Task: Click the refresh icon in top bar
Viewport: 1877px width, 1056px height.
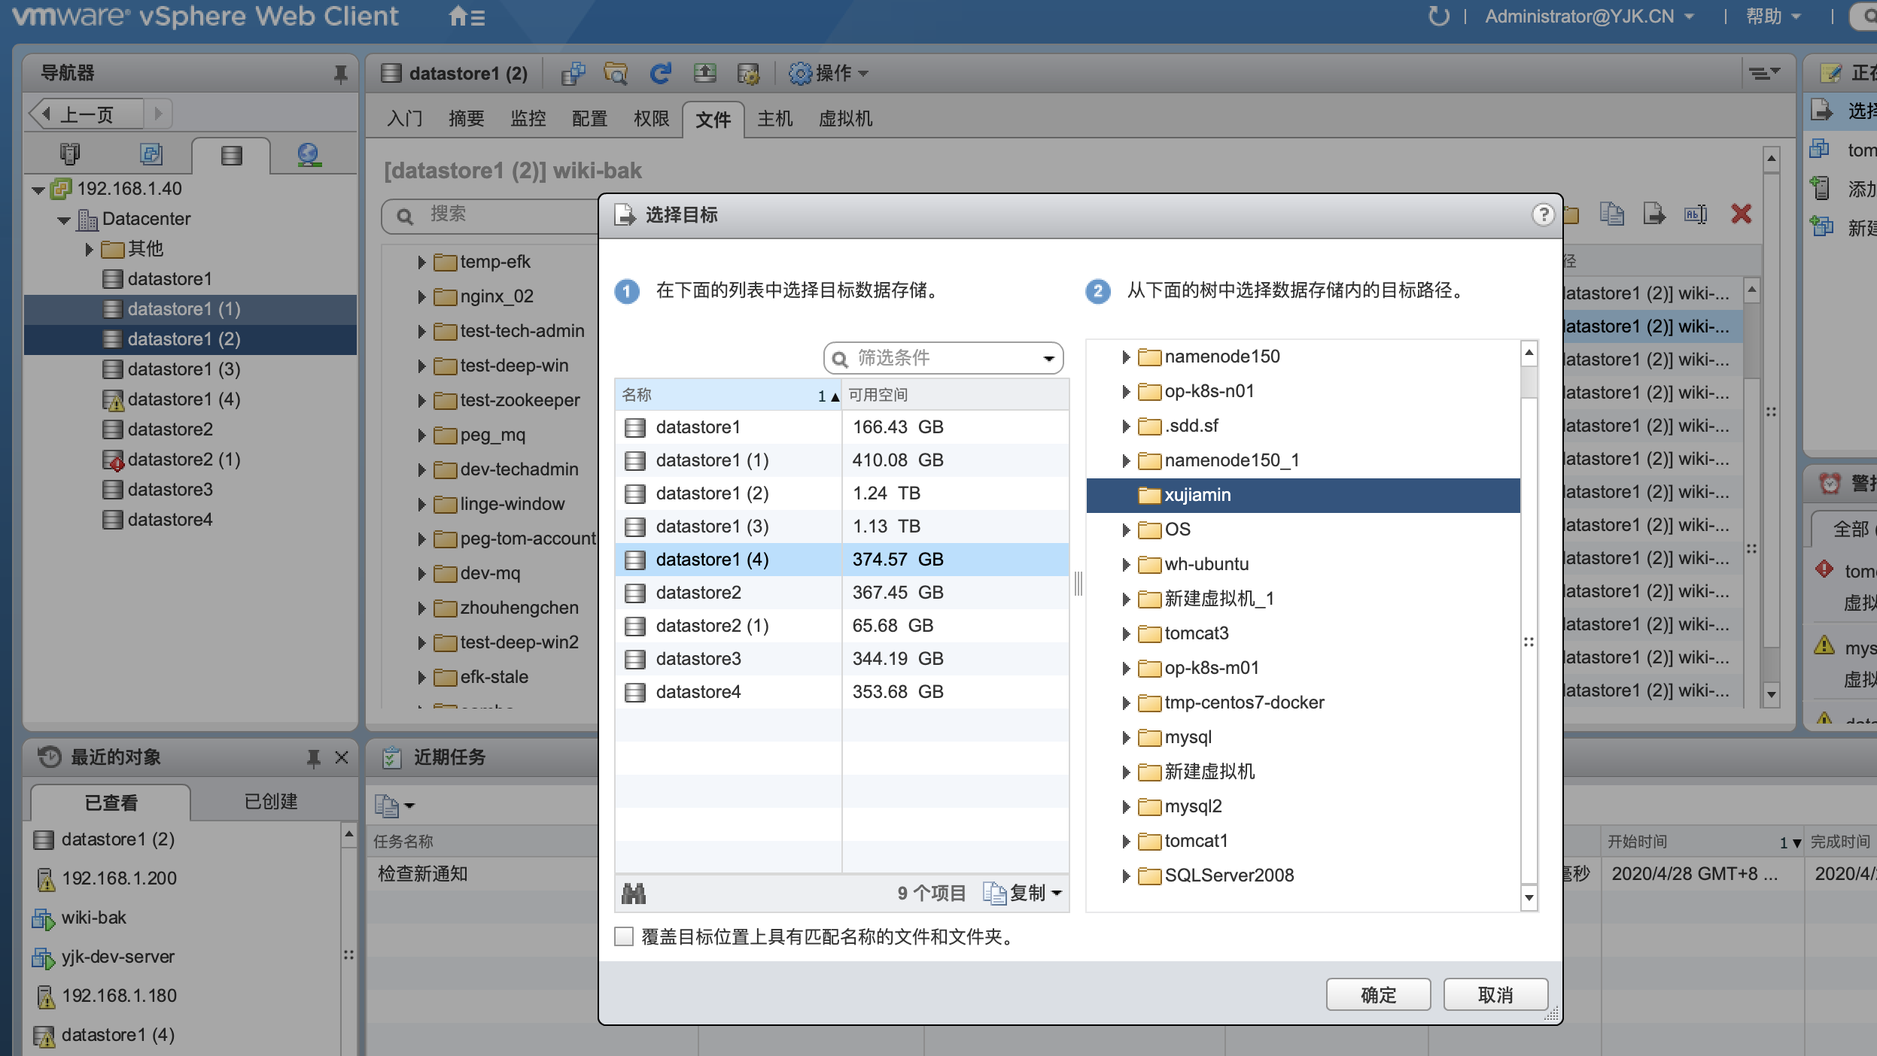Action: pos(1438,17)
